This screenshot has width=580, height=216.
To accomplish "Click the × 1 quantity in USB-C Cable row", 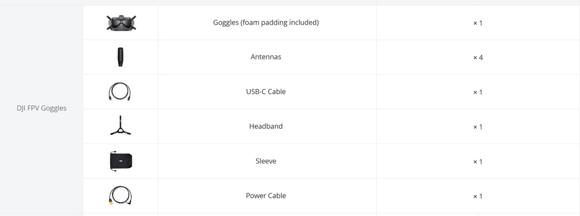I will coord(478,92).
